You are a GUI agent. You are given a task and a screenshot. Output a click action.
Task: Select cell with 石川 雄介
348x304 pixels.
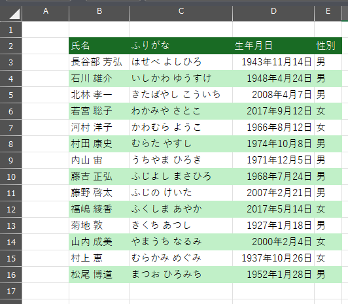[99, 78]
